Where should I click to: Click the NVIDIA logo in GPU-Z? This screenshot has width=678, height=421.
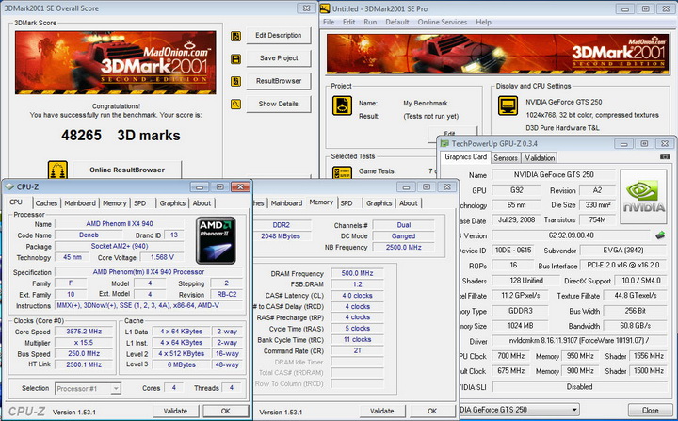point(643,197)
